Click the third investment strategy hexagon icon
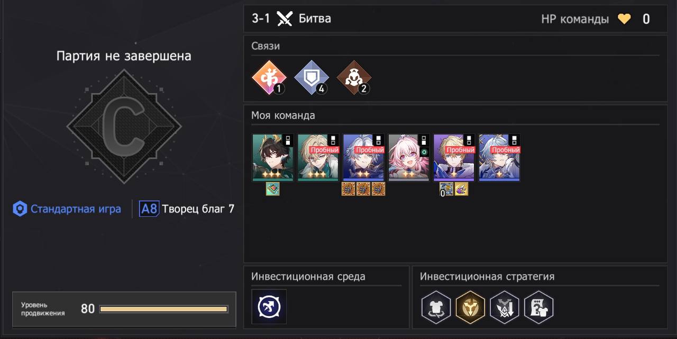Screen dimensions: 677x339 pyautogui.click(x=505, y=307)
